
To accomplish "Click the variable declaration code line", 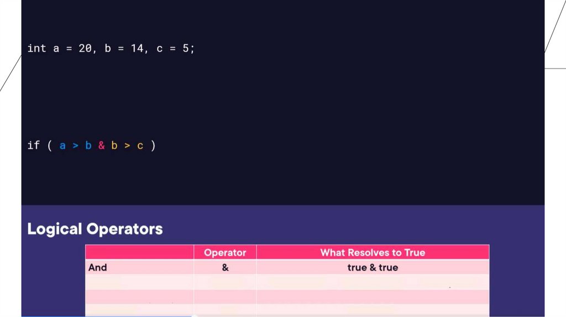I will [x=111, y=49].
